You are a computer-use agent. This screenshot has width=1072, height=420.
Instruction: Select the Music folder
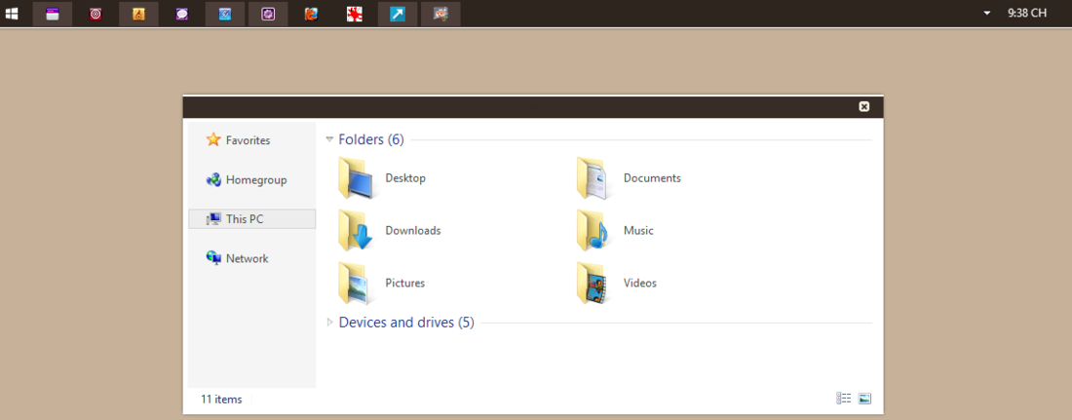click(x=615, y=231)
